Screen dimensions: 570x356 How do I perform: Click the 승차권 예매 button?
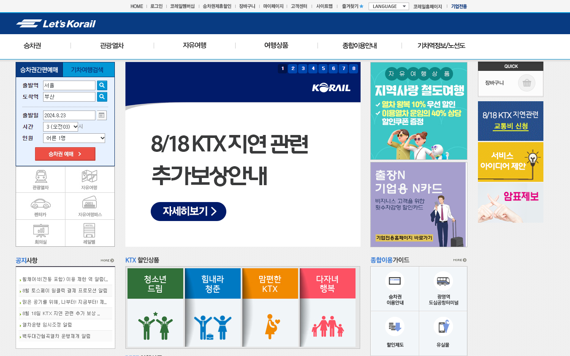65,154
